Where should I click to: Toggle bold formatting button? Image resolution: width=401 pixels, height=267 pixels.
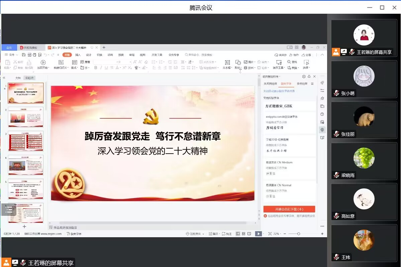(x=96, y=68)
